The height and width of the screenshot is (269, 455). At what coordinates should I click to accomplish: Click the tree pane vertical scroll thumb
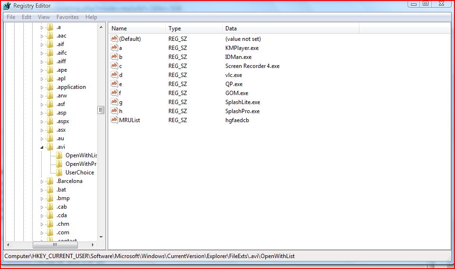(101, 110)
